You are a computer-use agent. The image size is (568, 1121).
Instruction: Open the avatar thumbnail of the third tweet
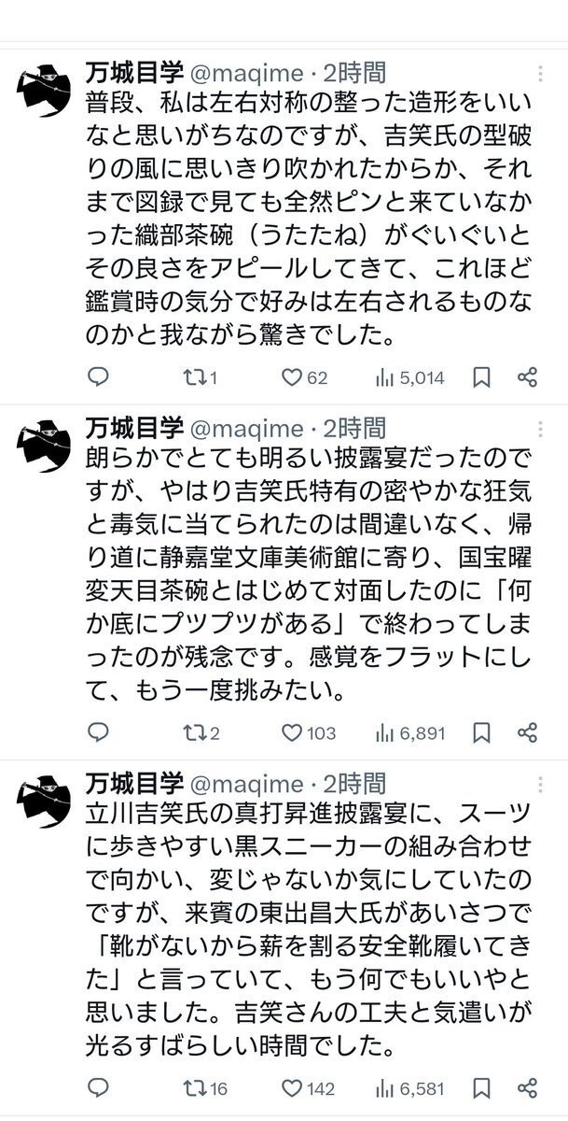[x=48, y=802]
